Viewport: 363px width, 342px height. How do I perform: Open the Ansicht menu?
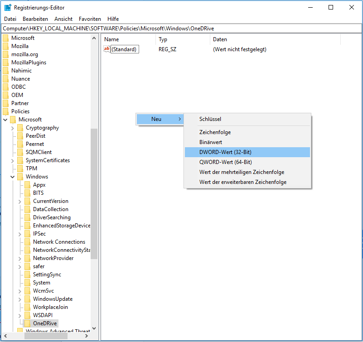[63, 19]
